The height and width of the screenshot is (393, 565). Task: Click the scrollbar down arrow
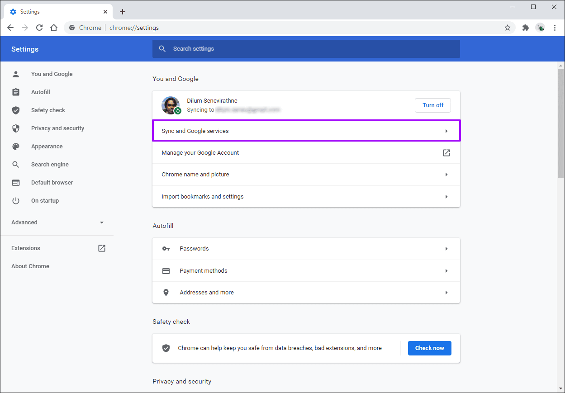(x=561, y=388)
